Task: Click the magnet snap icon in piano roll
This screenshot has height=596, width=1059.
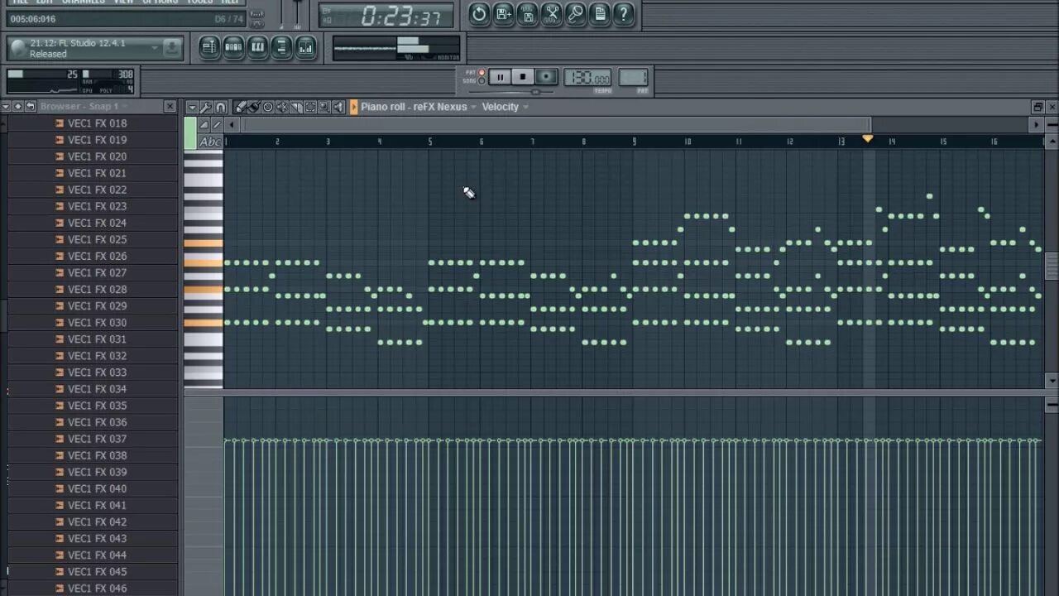Action: tap(220, 107)
